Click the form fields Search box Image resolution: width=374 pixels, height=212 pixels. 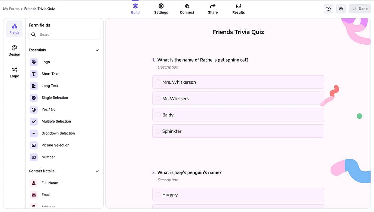(x=64, y=35)
